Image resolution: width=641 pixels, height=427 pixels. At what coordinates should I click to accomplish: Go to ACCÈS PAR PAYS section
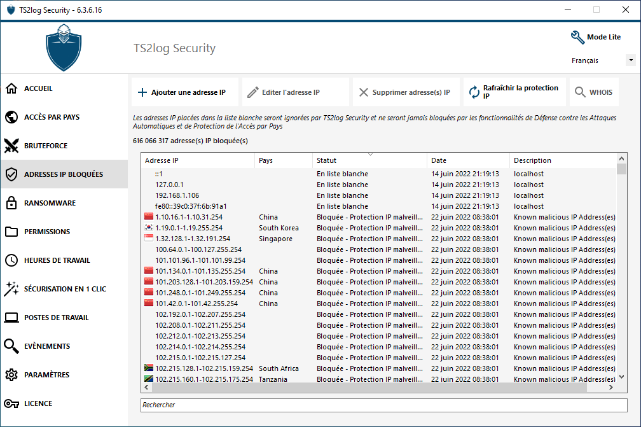tap(64, 117)
